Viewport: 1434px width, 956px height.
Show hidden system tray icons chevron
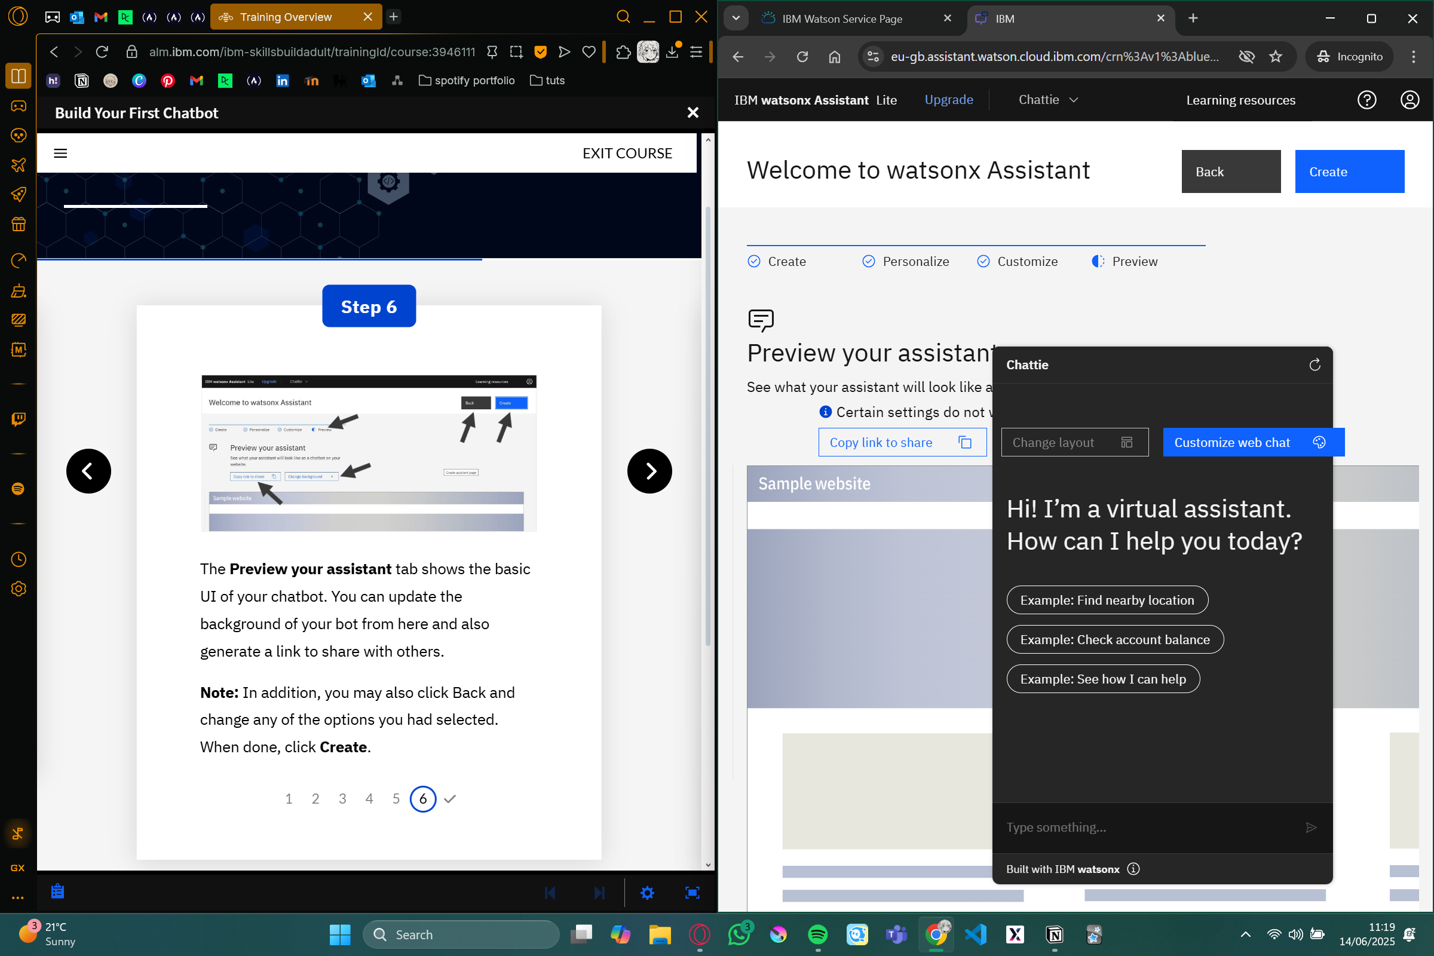tap(1245, 934)
